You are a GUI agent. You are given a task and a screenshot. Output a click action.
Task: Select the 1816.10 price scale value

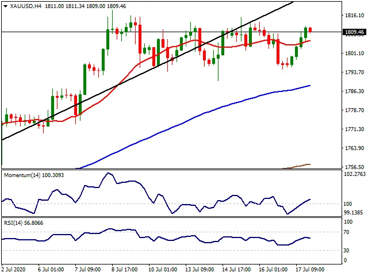point(354,16)
